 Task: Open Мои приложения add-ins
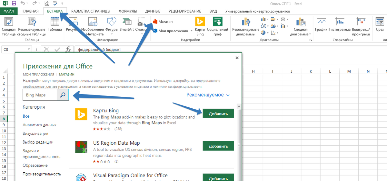170,31
